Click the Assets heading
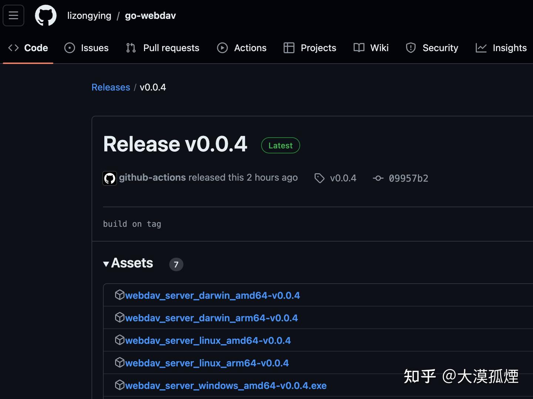 coord(132,263)
